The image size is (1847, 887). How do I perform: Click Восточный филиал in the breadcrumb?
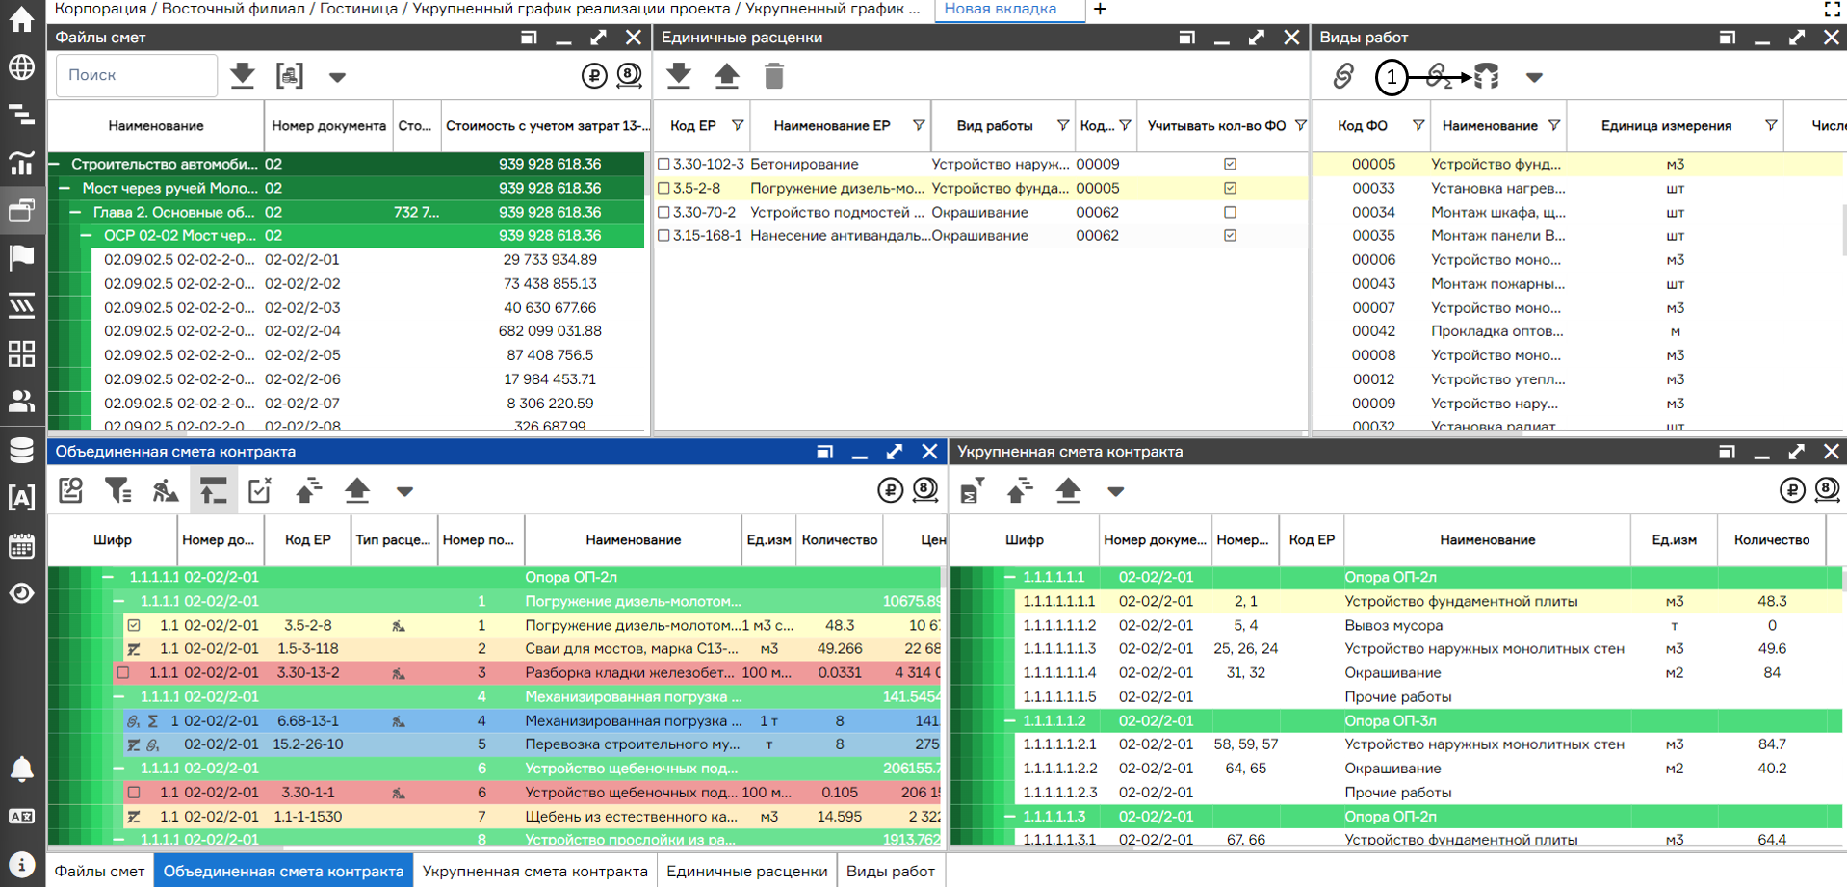coord(233,9)
